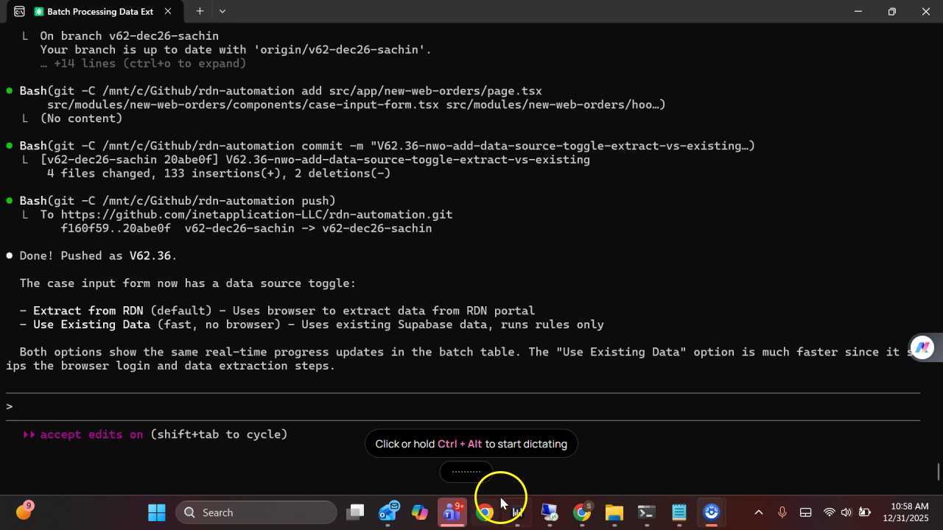
Task: Expand the terminal profile dropdown
Action: click(222, 11)
